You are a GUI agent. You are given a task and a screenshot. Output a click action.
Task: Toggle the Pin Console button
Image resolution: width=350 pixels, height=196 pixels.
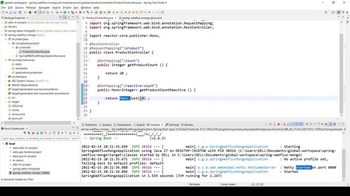[306, 124]
